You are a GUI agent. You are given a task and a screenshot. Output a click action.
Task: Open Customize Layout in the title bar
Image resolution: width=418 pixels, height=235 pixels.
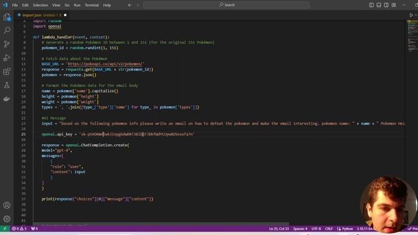394,5
